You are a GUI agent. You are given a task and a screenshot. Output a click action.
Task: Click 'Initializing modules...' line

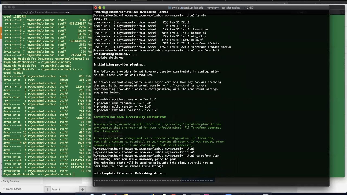113,54
